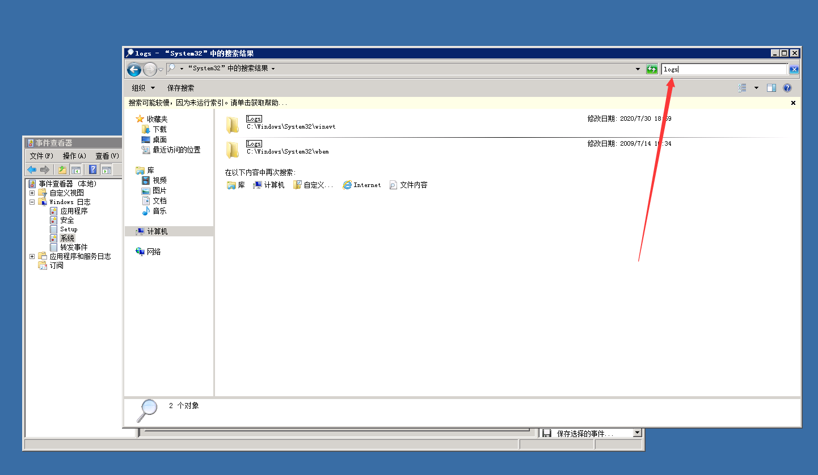
Task: Clear the search box with the blue X
Action: pyautogui.click(x=794, y=69)
